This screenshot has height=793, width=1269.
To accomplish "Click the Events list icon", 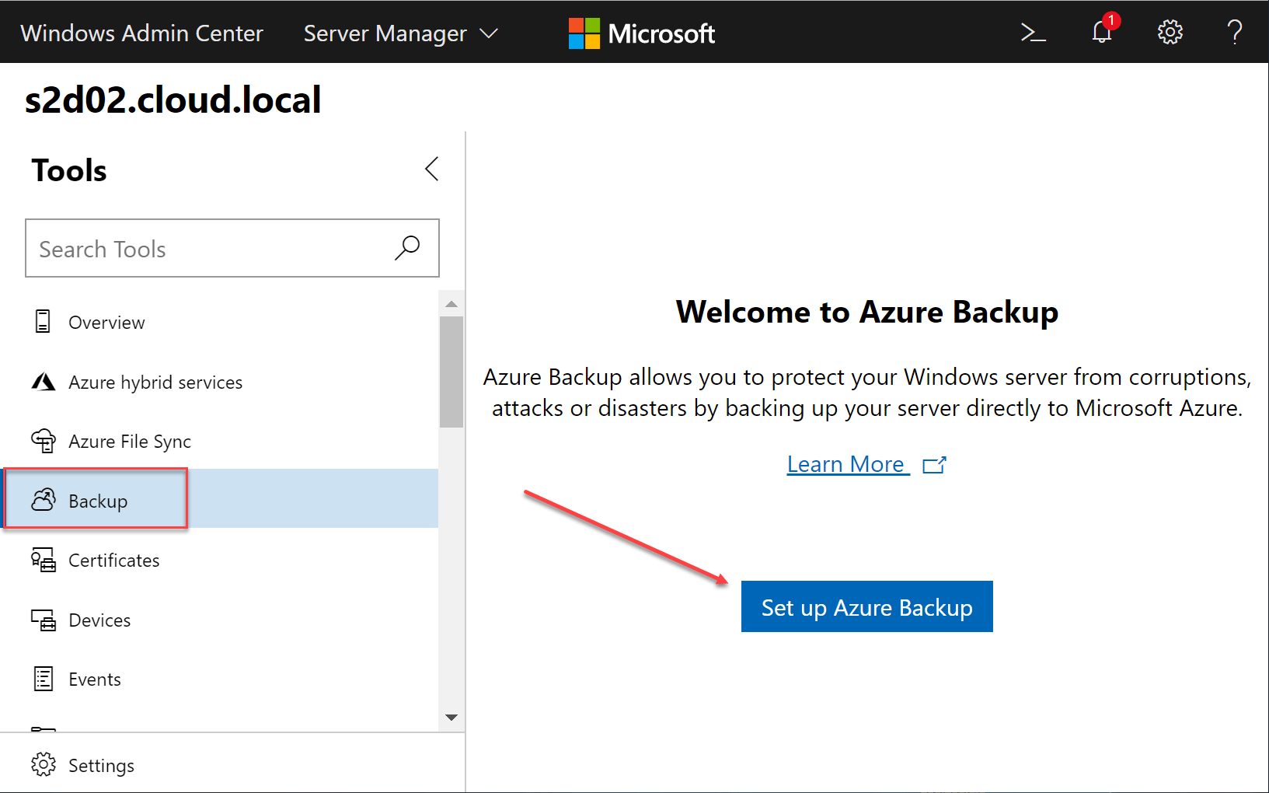I will pyautogui.click(x=44, y=679).
